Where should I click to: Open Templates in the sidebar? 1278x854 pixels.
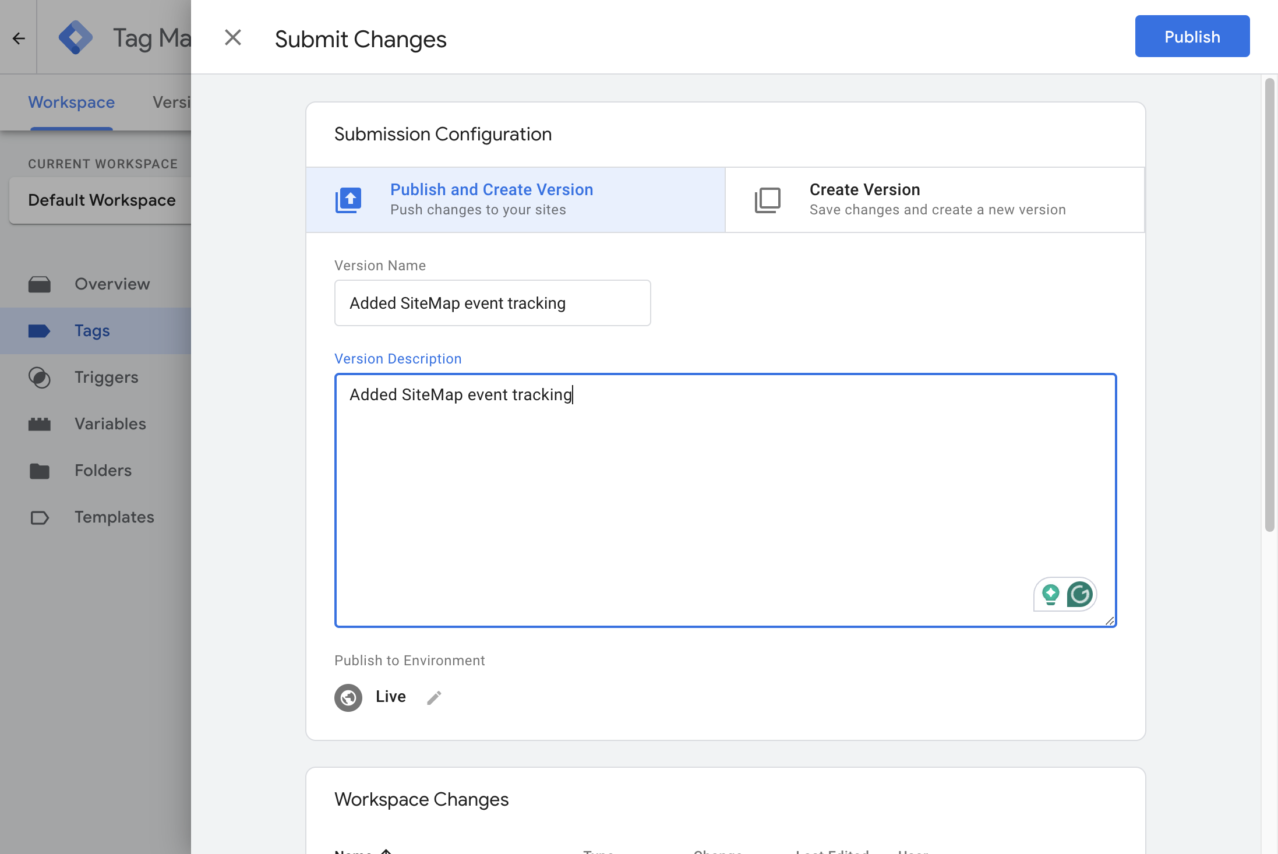point(96,517)
